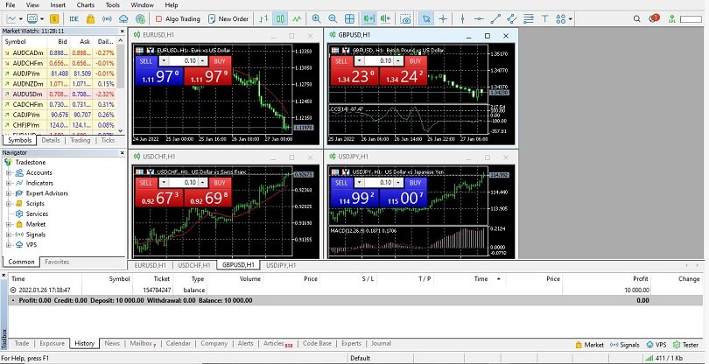Switch to EURUSD,H1 chart tab
This screenshot has width=709, height=364.
click(x=151, y=265)
